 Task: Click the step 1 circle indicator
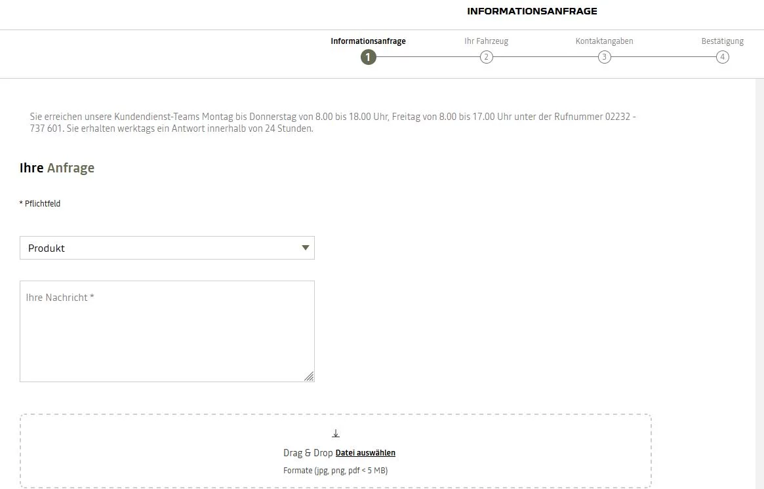[x=368, y=57]
